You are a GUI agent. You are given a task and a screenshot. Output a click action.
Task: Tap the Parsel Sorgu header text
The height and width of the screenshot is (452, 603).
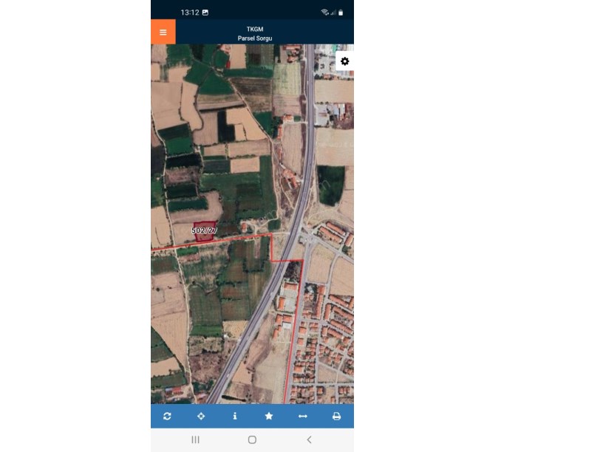(255, 38)
